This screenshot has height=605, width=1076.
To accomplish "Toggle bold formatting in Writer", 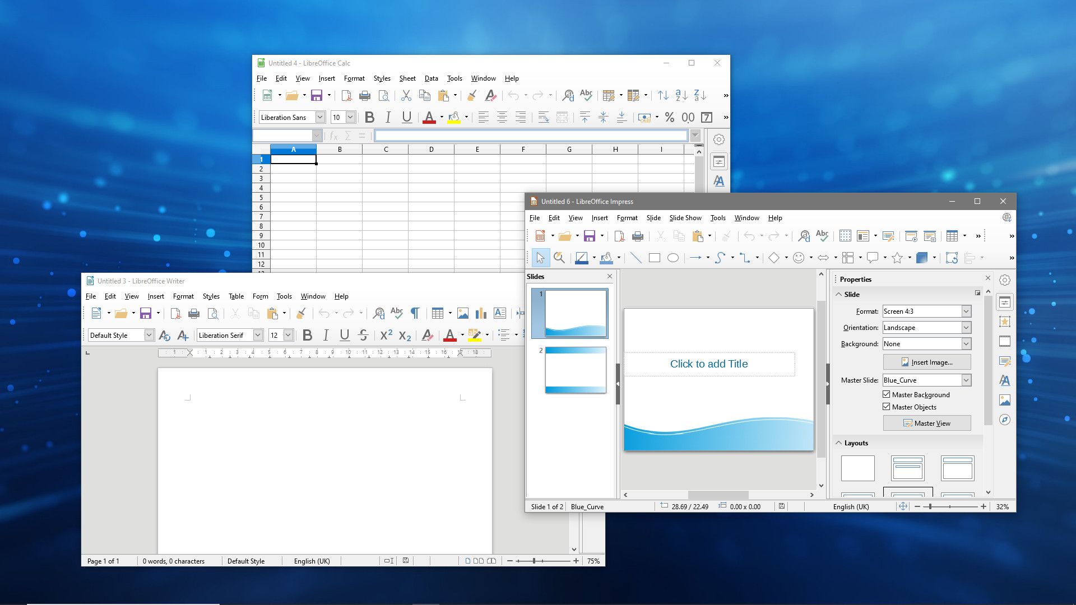I will [307, 335].
